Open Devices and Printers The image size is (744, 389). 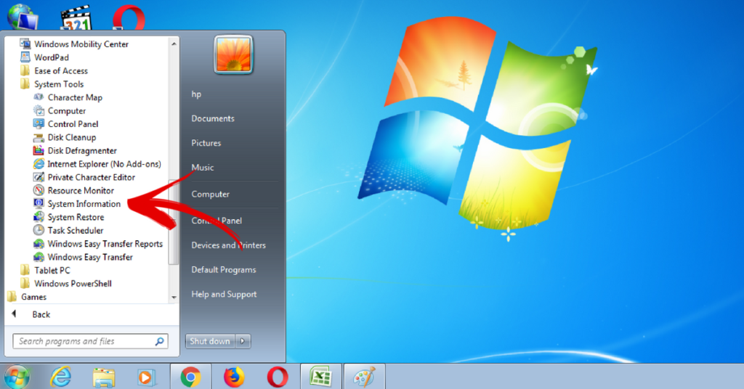click(228, 245)
